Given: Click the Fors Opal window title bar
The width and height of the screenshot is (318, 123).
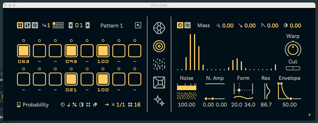Looking at the screenshot, I should (159, 5).
